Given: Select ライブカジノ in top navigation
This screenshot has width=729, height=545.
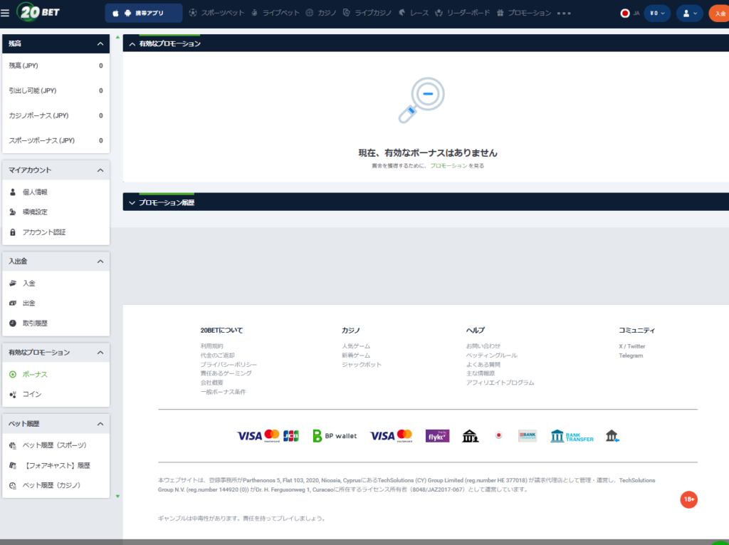Looking at the screenshot, I should tap(367, 13).
